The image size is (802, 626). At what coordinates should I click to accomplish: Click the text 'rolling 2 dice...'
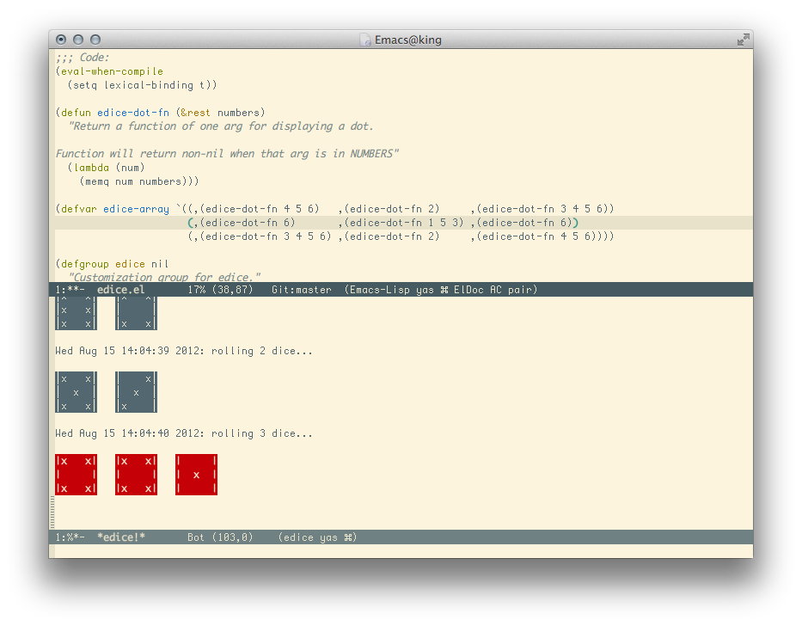262,351
